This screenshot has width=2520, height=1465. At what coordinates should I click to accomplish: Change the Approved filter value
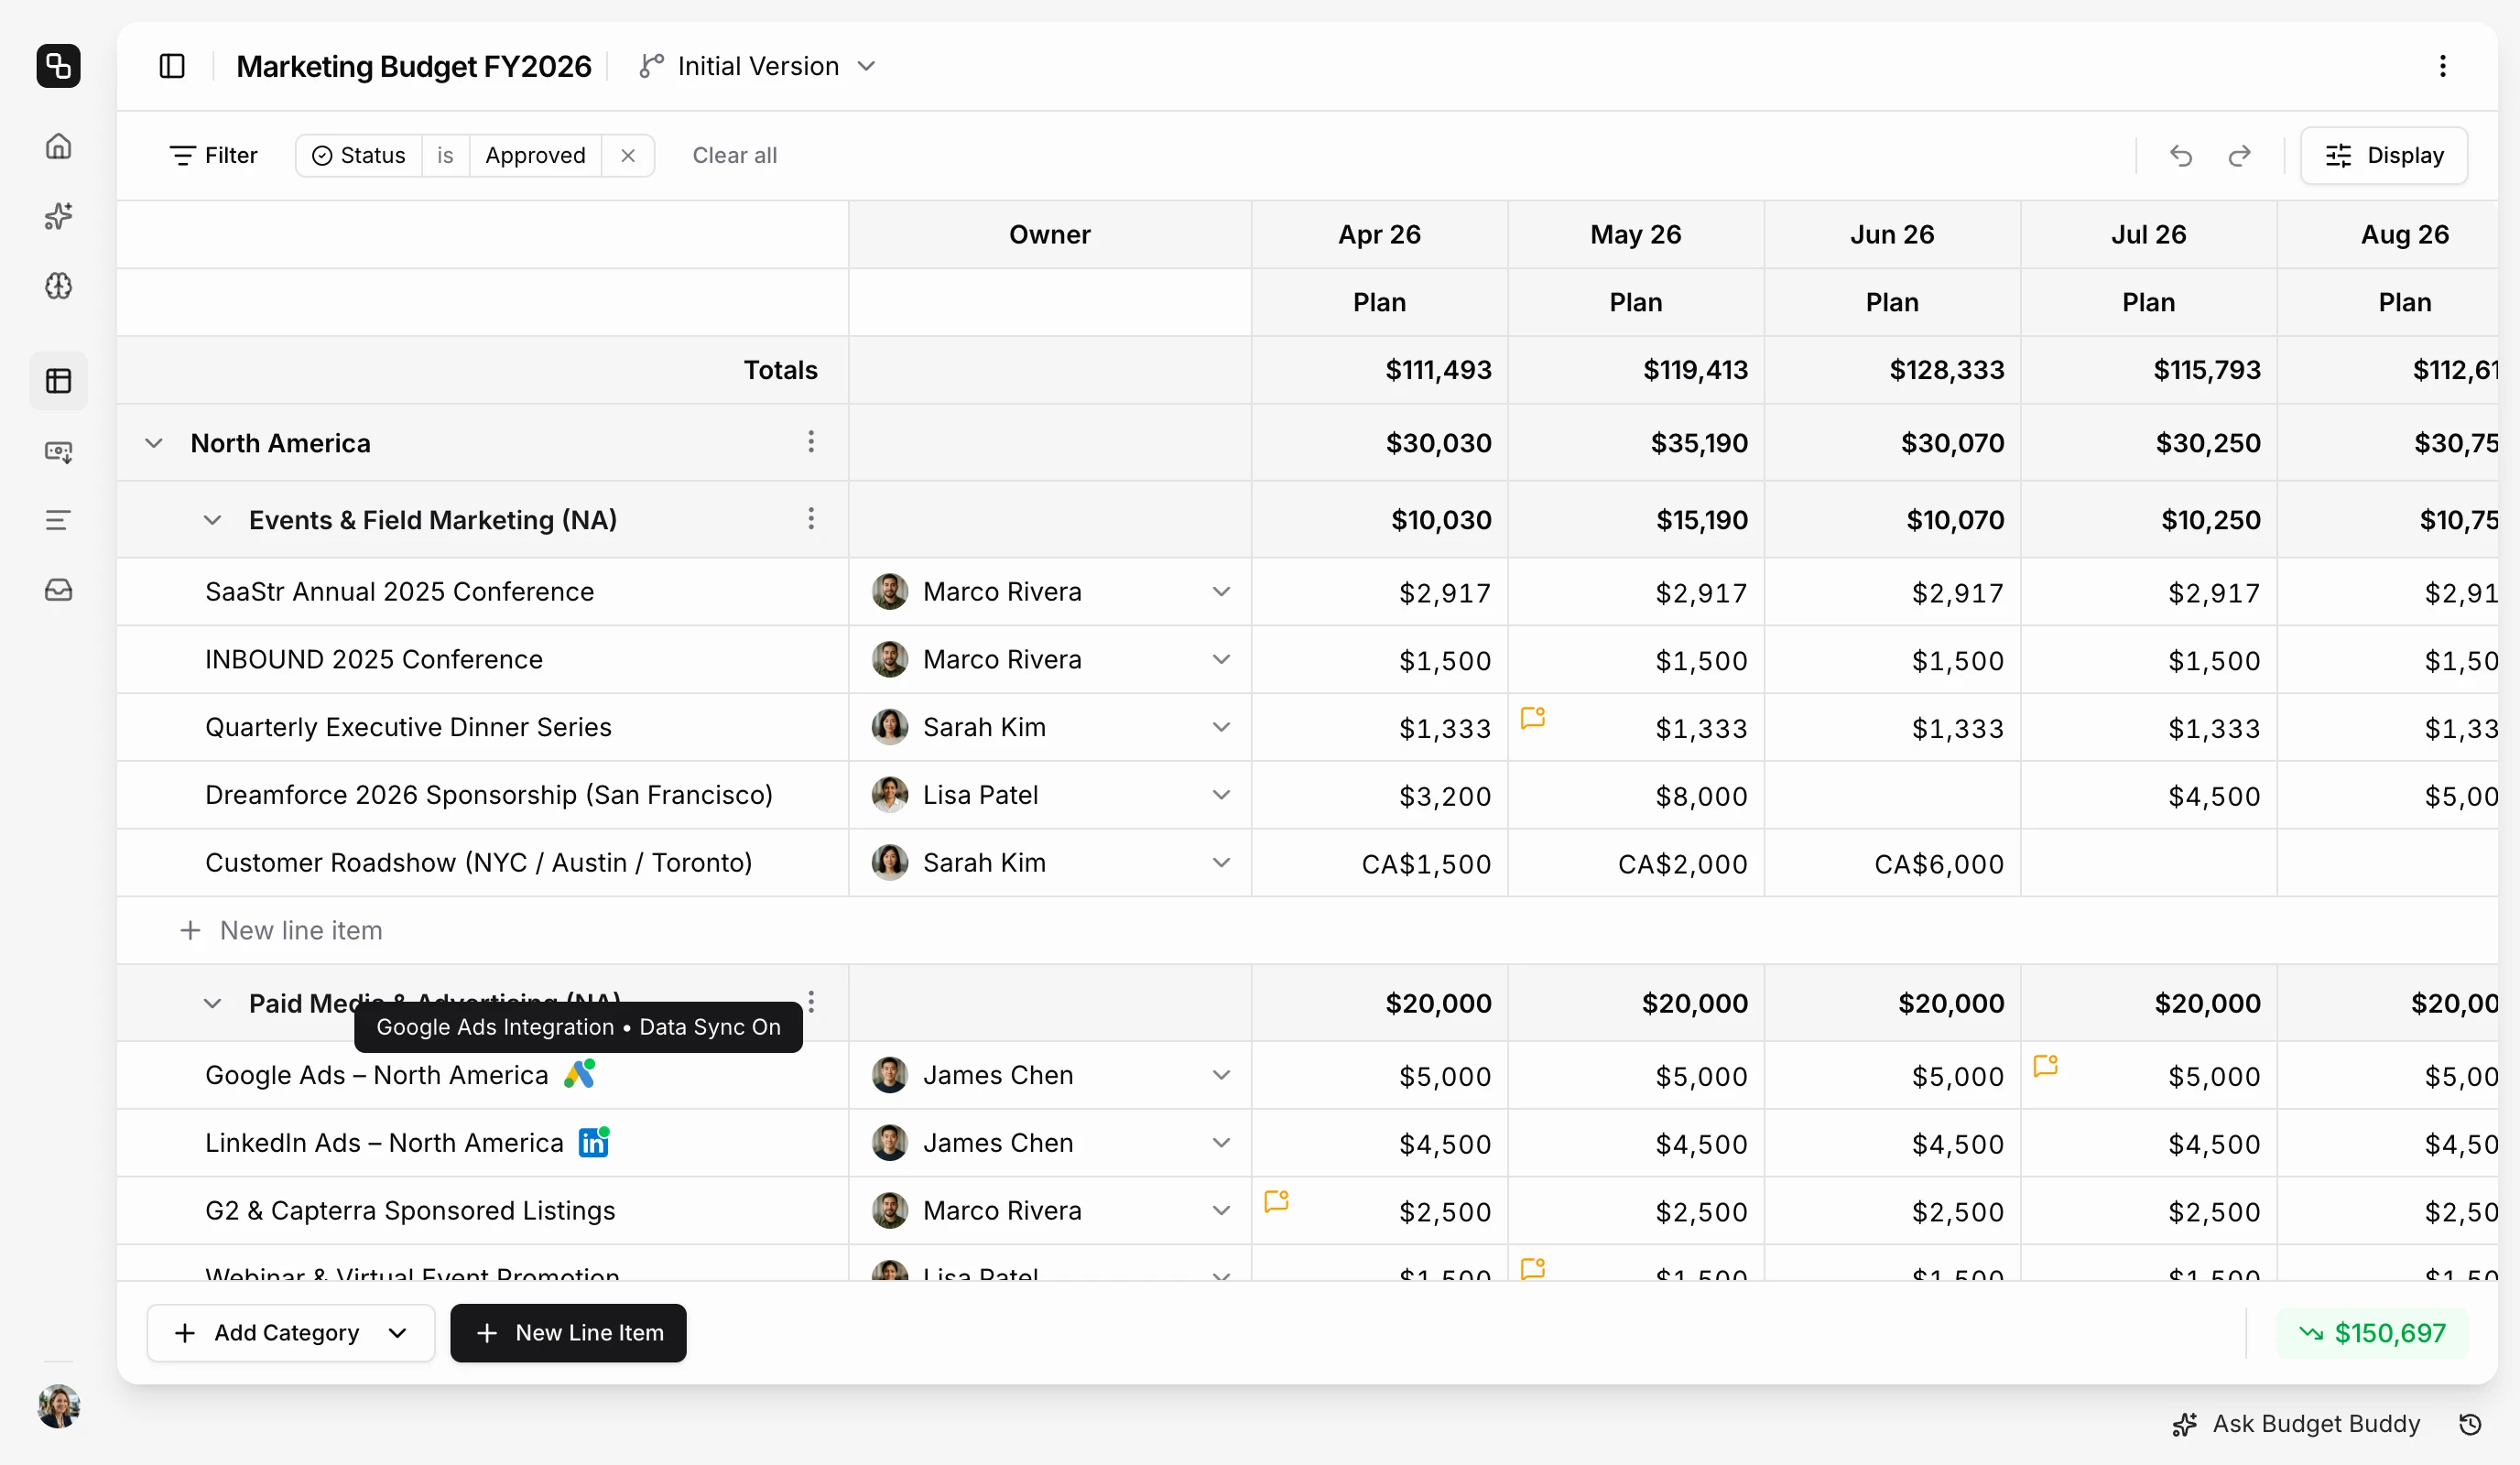pos(536,156)
